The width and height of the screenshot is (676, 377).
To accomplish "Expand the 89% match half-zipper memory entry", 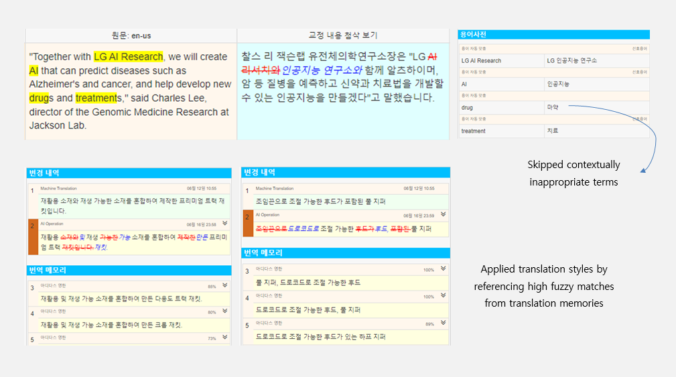I will pos(443,323).
